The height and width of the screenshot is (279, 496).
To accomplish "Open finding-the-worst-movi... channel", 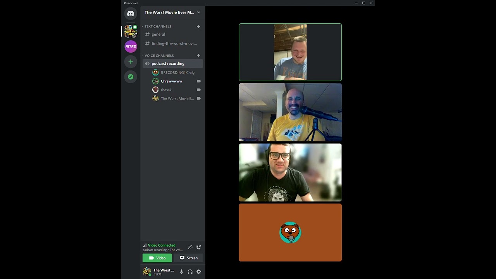I will (x=172, y=44).
